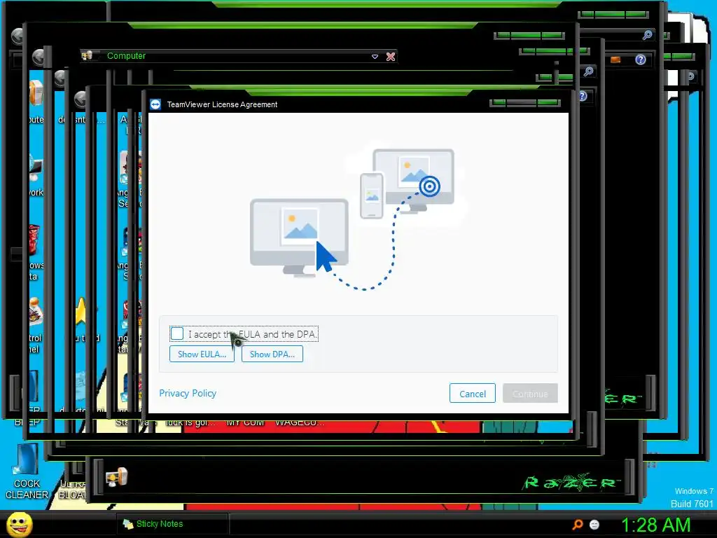Click the computer icon in the bottom black window
The image size is (717, 538).
pos(116,477)
